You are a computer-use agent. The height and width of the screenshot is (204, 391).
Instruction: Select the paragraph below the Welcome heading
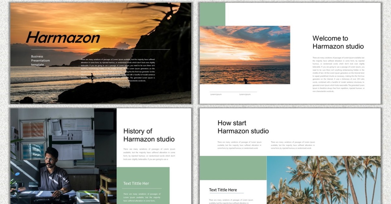click(338, 75)
